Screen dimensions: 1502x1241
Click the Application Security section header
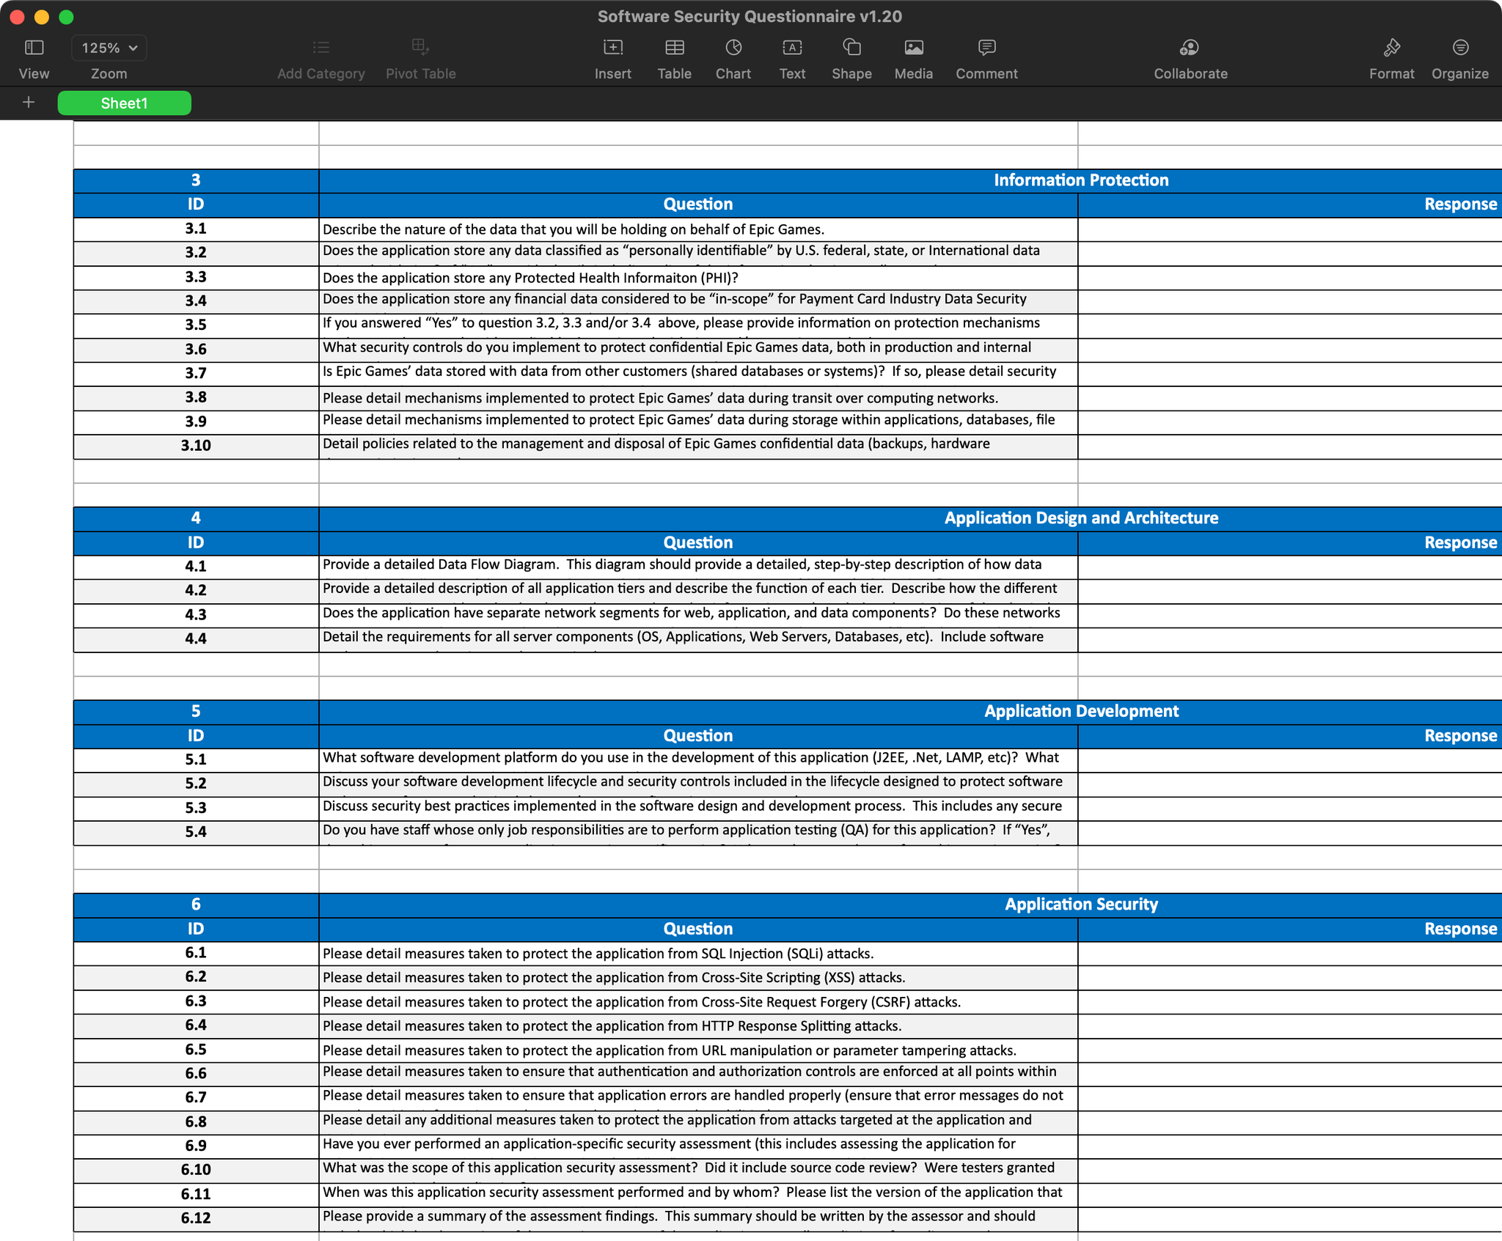(1080, 905)
